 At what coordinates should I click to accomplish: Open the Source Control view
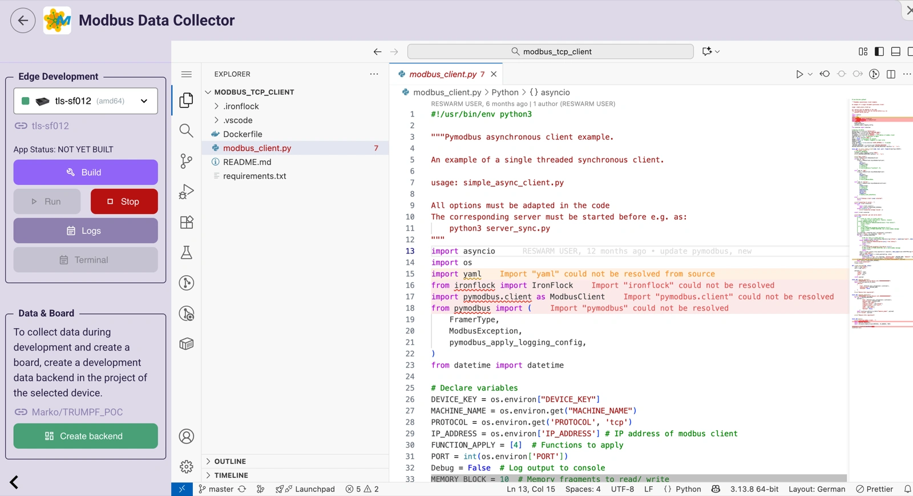pos(186,161)
